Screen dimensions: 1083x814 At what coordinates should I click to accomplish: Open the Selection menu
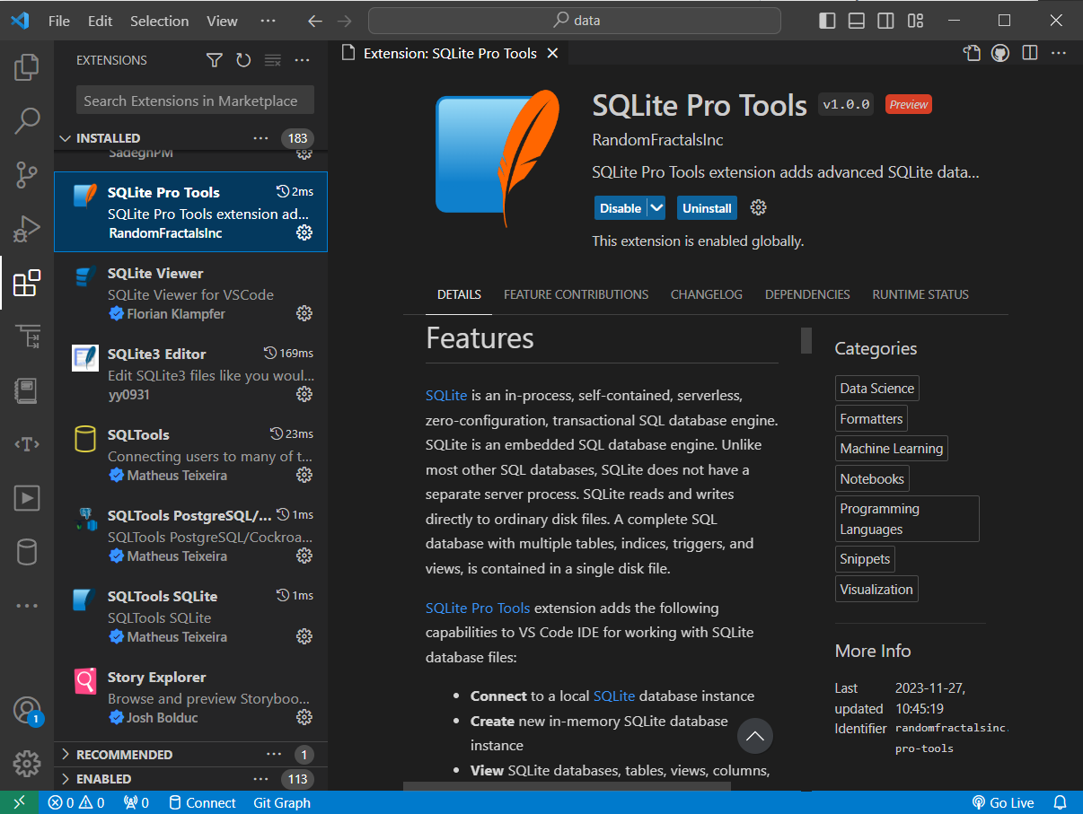click(x=160, y=21)
